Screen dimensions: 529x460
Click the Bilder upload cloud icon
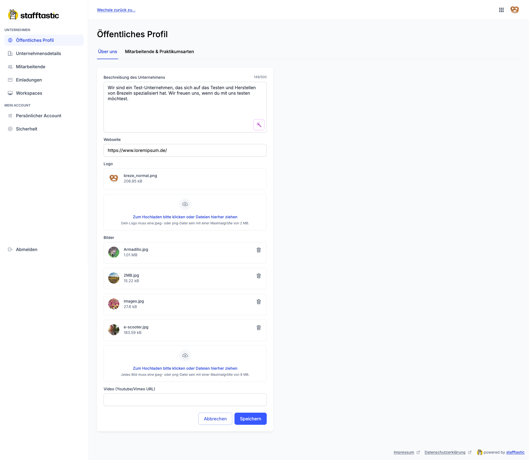(185, 356)
